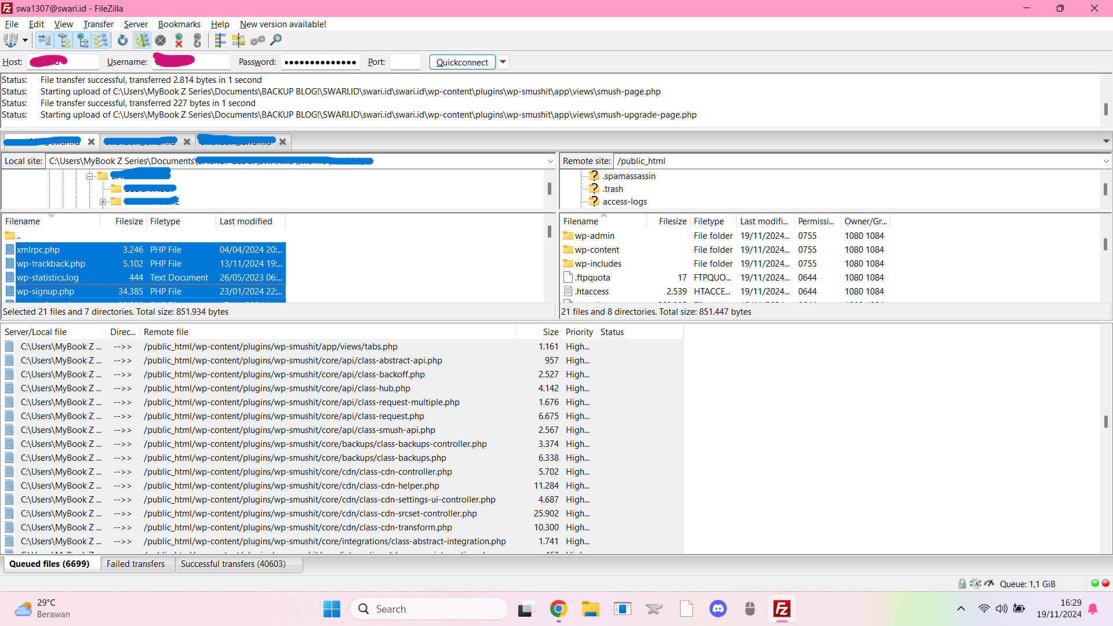Sort local files by Filesize column
Screen dimensions: 1113x626
(x=129, y=221)
